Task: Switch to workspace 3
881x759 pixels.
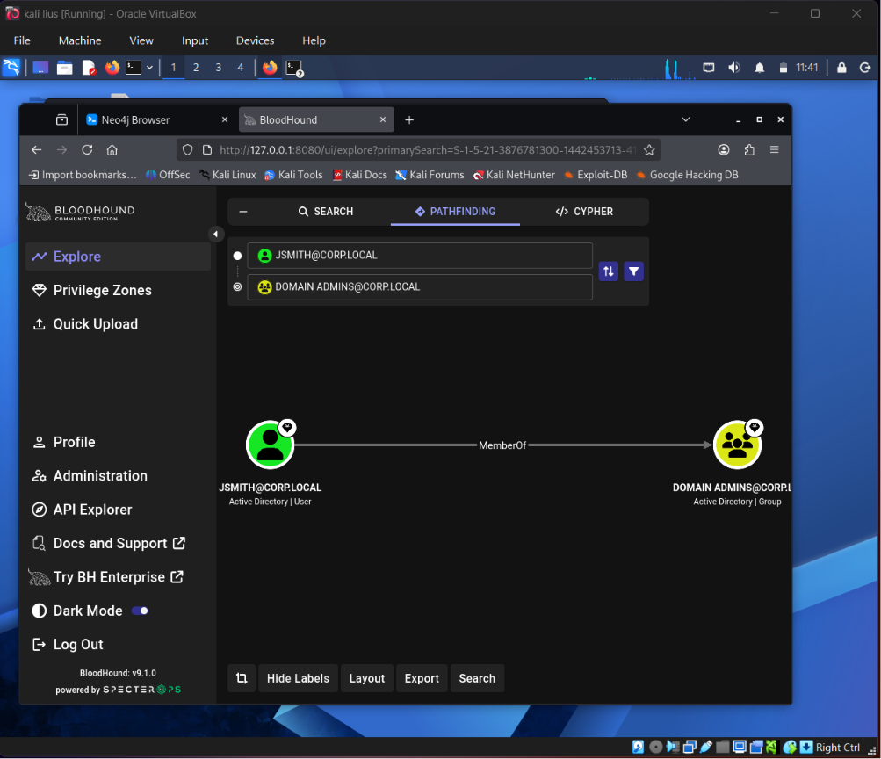Action: [x=218, y=68]
